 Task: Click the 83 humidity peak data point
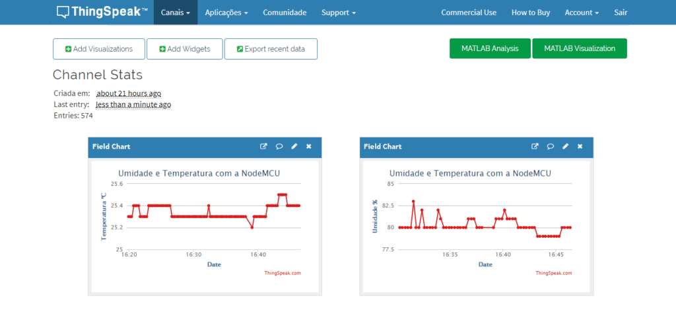[413, 201]
